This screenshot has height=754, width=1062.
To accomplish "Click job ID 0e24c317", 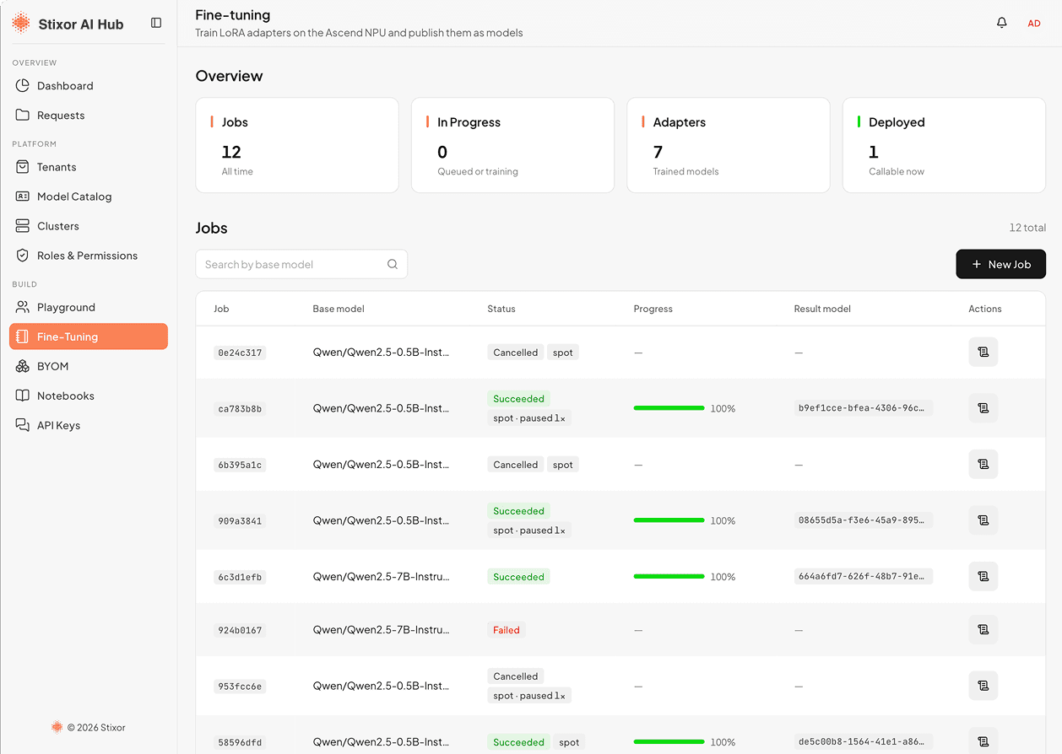I will (x=240, y=353).
